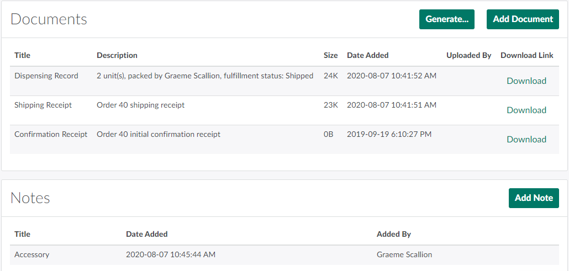Click the Generate... button
The image size is (569, 271).
(446, 19)
